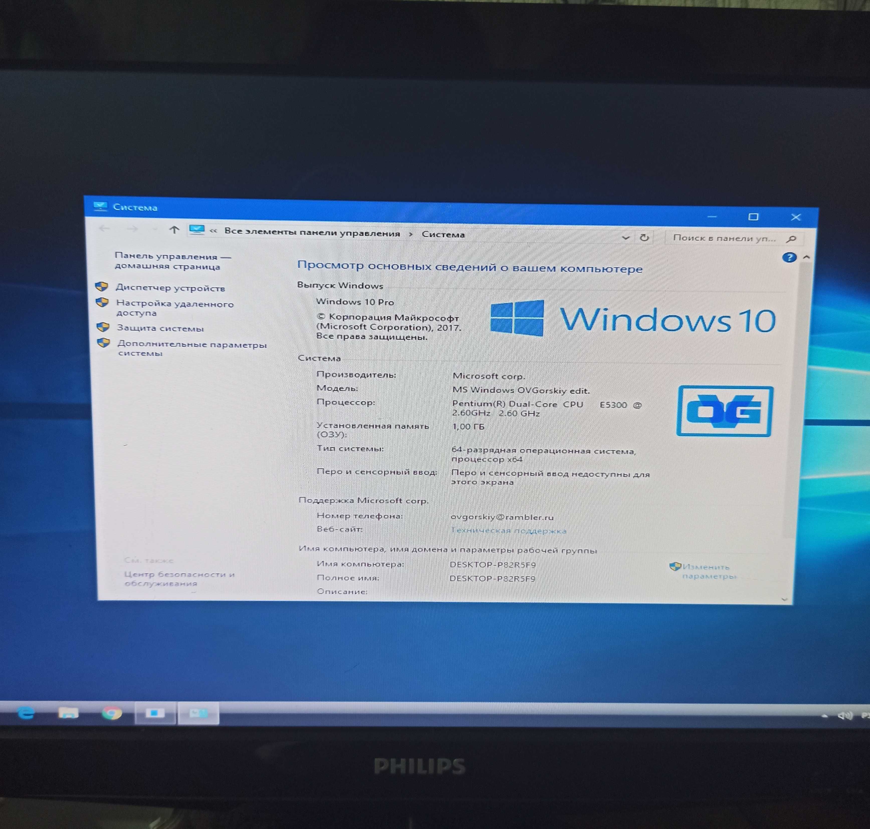Select the 'Windows 10 Pro' edition text

(355, 302)
